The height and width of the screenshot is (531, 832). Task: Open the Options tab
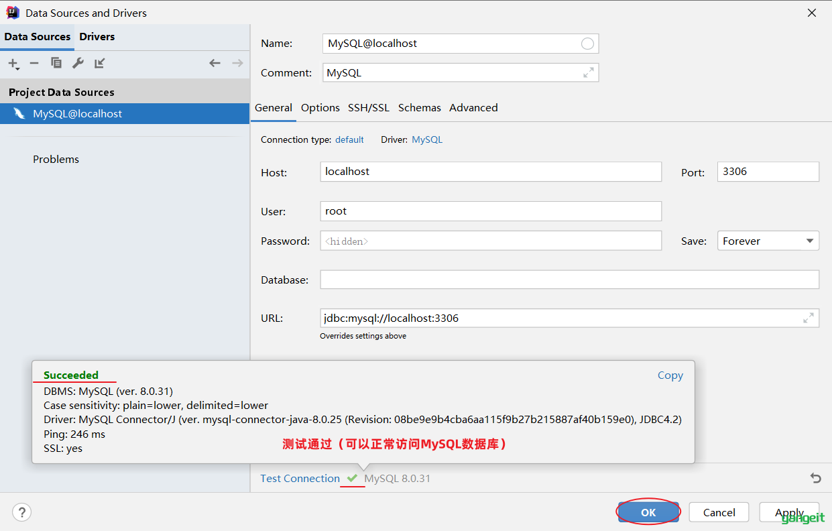[x=320, y=108]
